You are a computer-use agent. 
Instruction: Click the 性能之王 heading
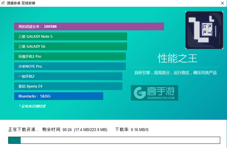click(x=177, y=58)
